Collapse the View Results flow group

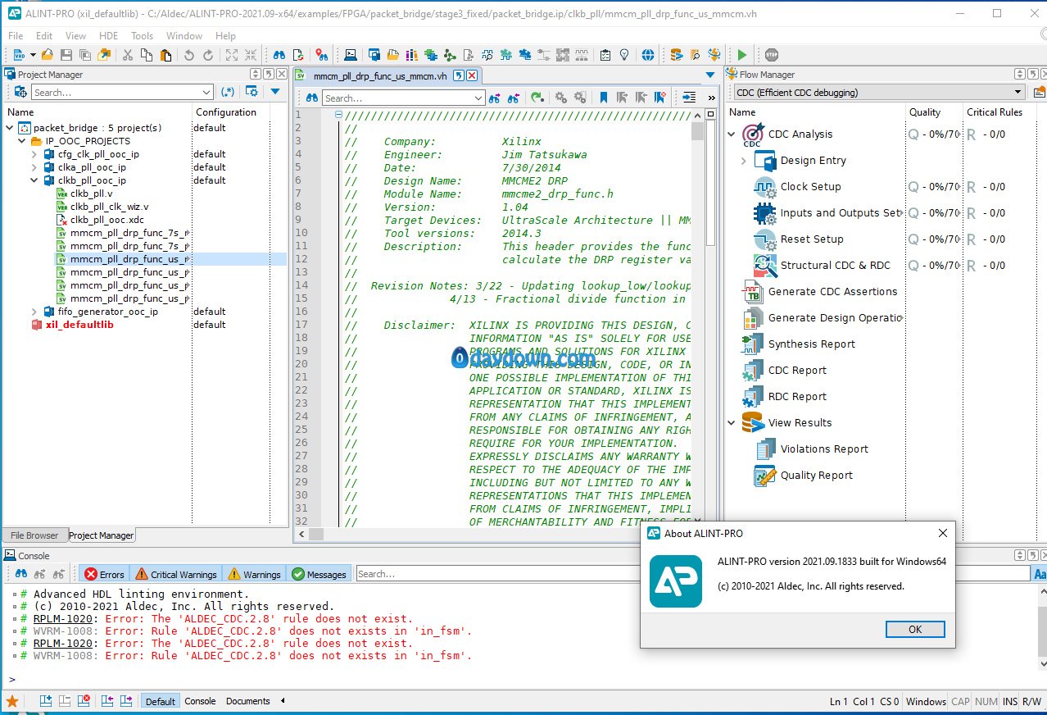click(732, 423)
